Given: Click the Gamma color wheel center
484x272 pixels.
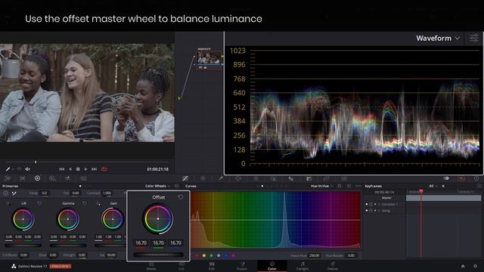Looking at the screenshot, I should (68, 219).
